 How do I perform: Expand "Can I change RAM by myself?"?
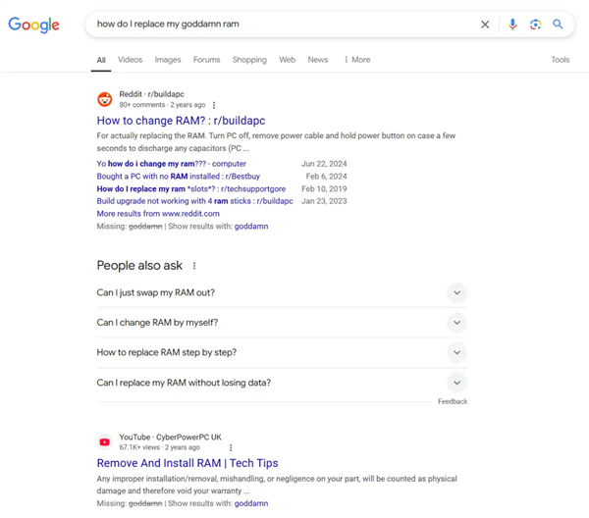[x=456, y=323]
